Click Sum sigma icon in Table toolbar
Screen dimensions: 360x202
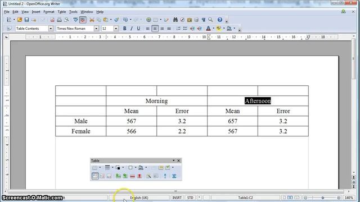coord(174,176)
